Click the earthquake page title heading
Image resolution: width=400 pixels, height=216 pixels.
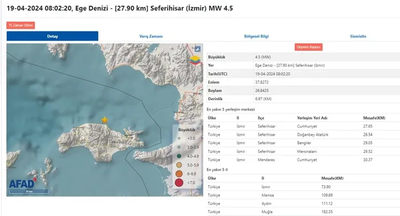pyautogui.click(x=119, y=8)
